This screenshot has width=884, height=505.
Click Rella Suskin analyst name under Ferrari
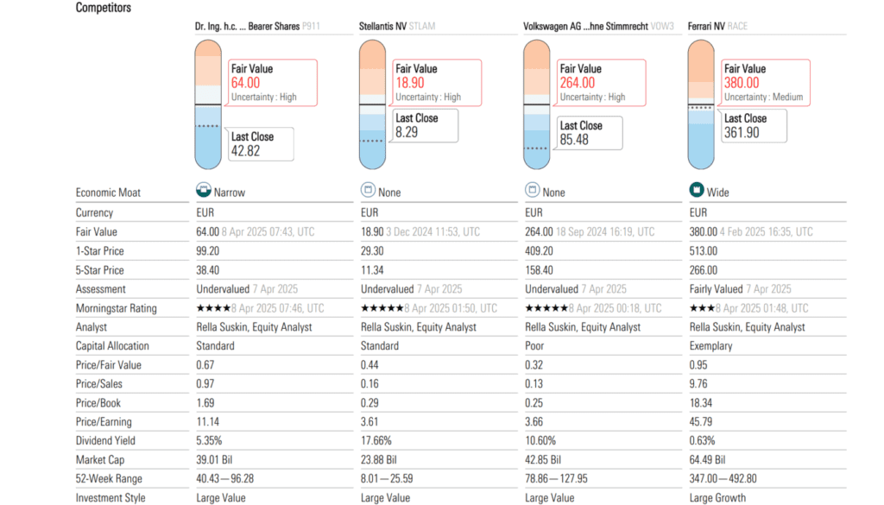[x=748, y=327]
